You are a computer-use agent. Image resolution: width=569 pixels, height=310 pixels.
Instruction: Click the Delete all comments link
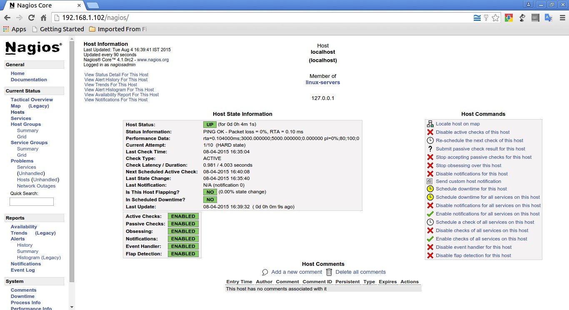click(361, 272)
